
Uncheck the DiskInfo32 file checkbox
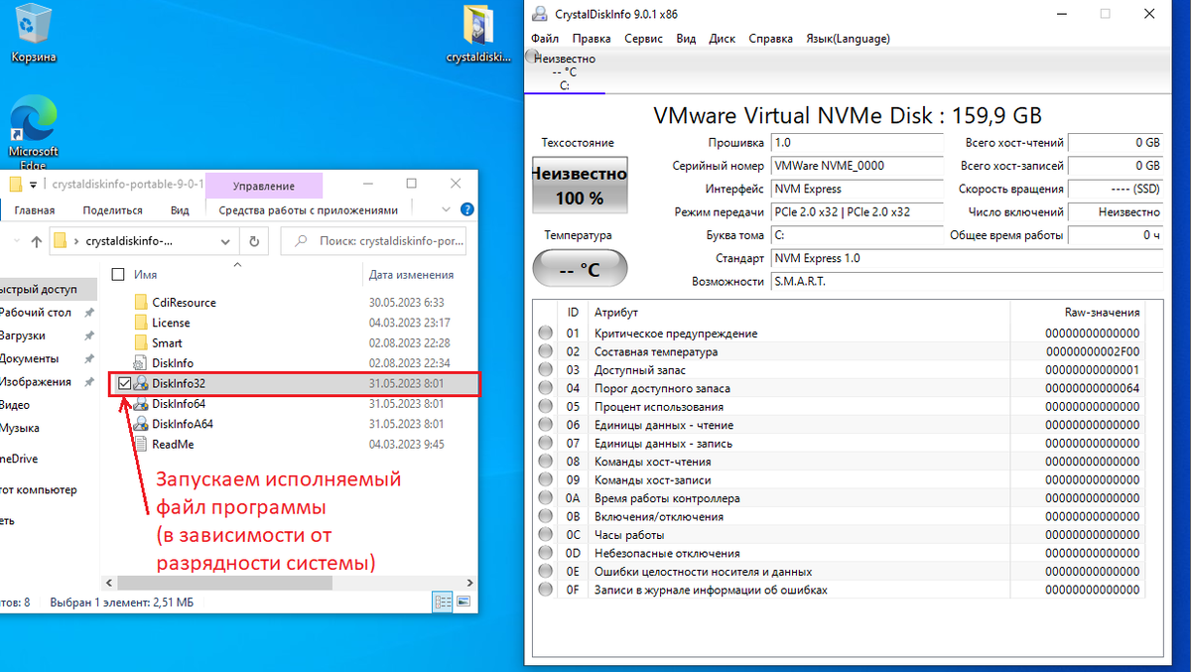[x=124, y=383]
